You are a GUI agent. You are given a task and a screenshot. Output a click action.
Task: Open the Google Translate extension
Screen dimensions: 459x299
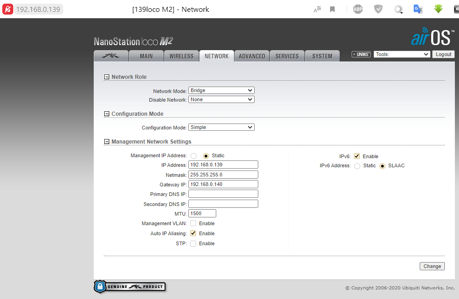tap(418, 9)
